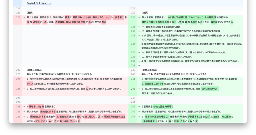
Task: Select line number 227 in left pane
Action: (18, 102)
